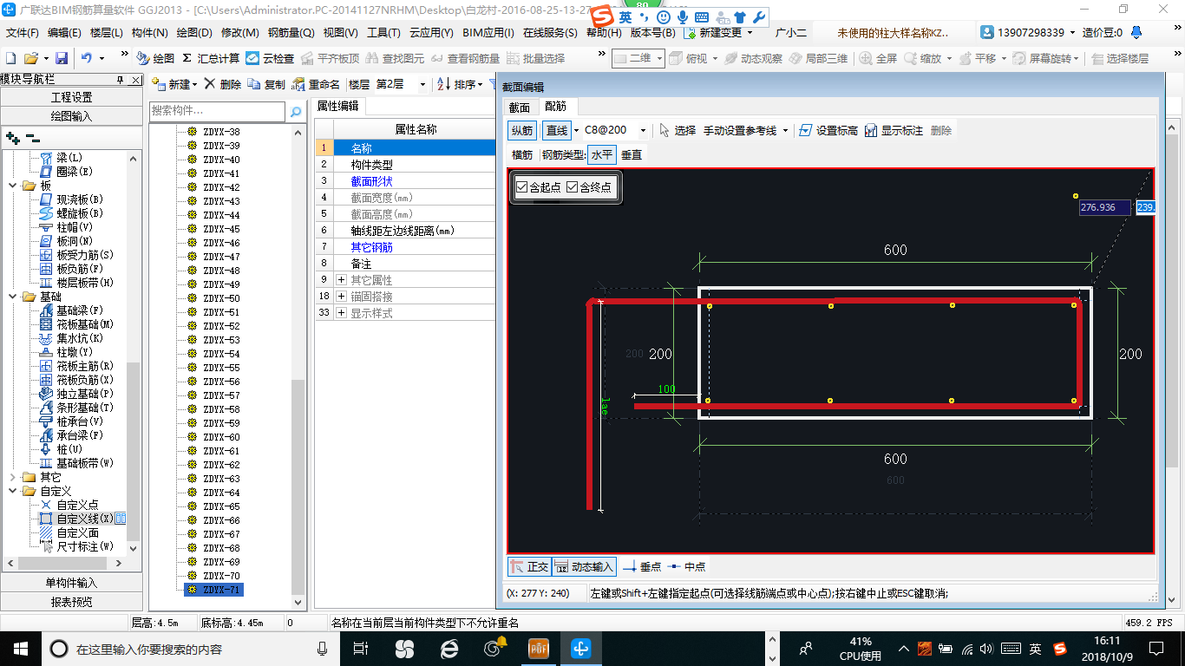Viewport: 1185px width, 666px height.
Task: Expand 锚固搭接 property group
Action: click(x=342, y=297)
